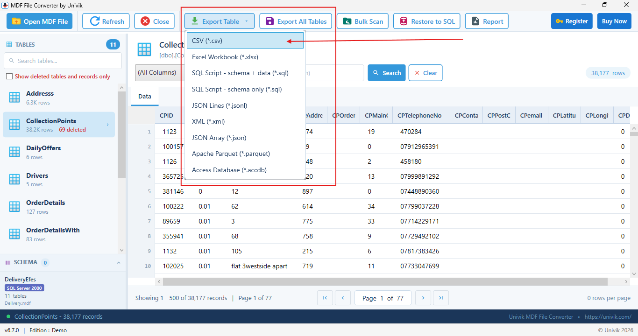This screenshot has width=638, height=336.
Task: Click the OrderDetails table grid icon
Action: (x=14, y=206)
